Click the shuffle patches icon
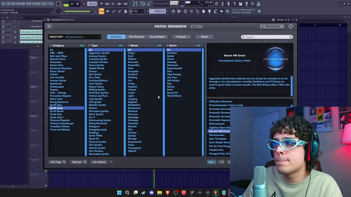 (x=221, y=162)
